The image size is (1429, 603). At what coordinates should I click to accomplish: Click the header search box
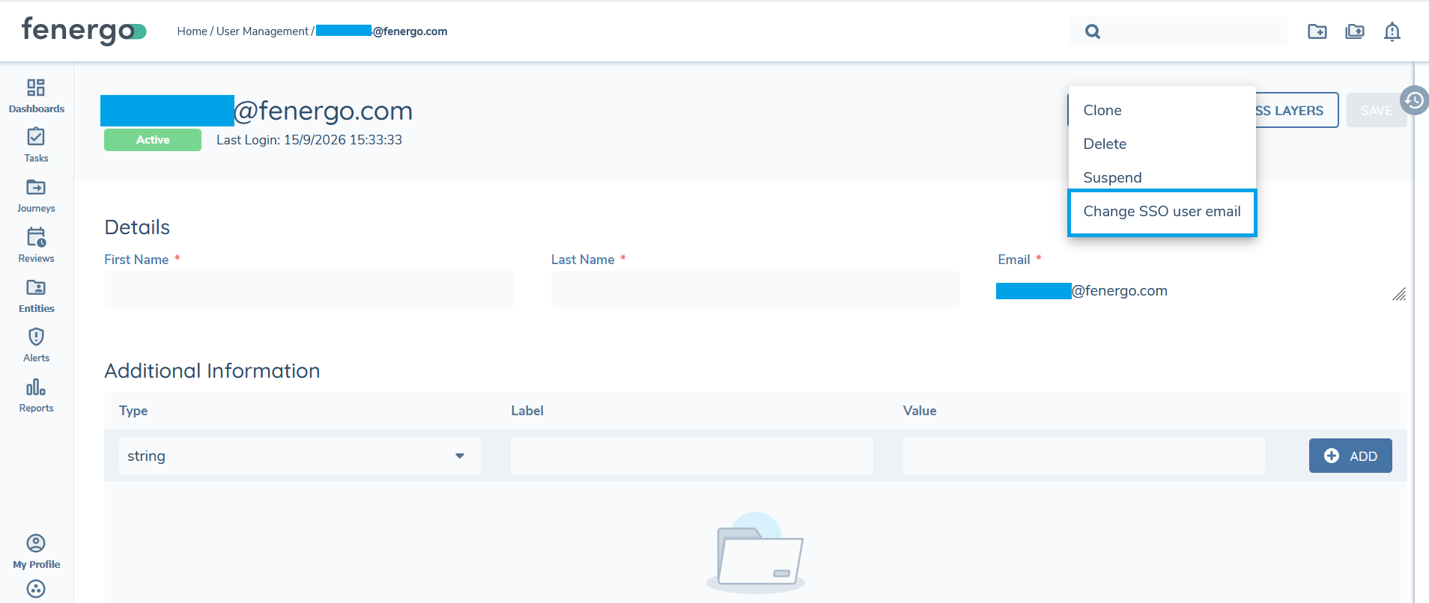(x=1179, y=31)
